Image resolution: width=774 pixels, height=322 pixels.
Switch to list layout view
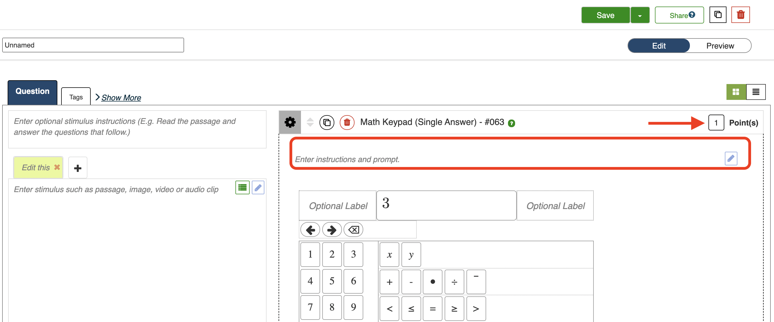coord(756,92)
